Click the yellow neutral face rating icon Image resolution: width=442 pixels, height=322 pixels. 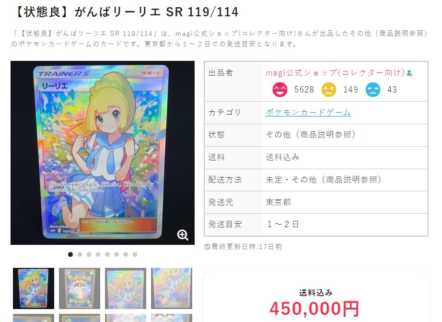[x=329, y=90]
